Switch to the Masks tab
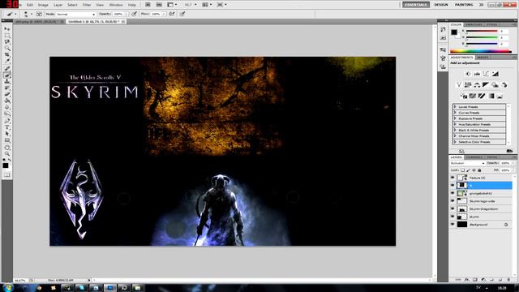519x292 pixels. tap(483, 58)
